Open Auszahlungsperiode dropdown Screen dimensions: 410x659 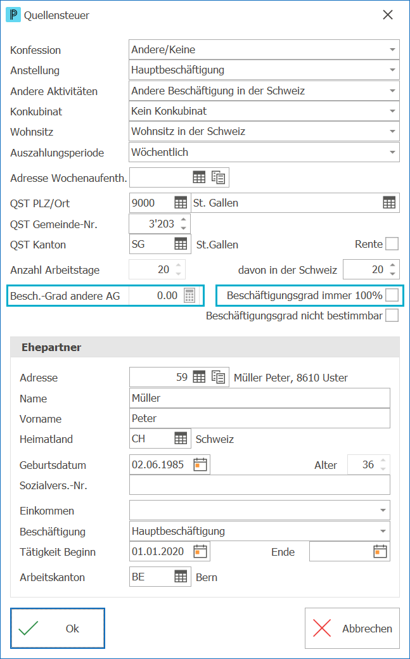coord(392,151)
